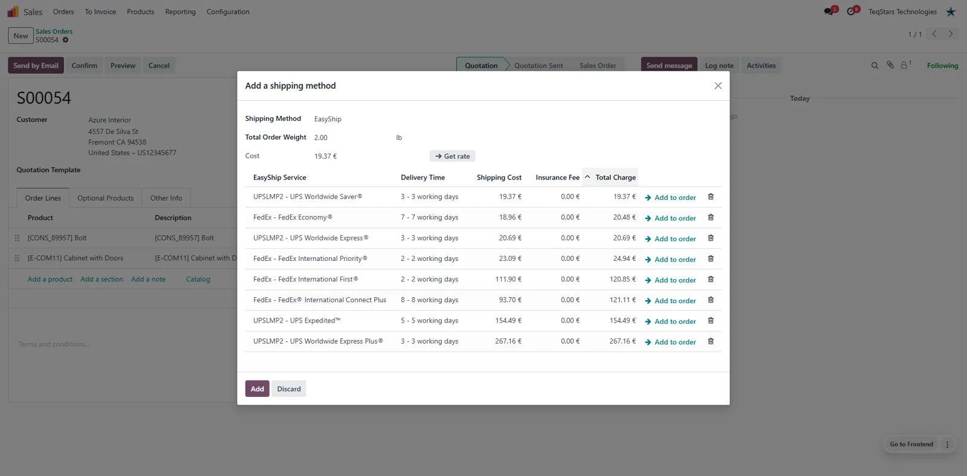Add FedEx International Priority to order
This screenshot has width=967, height=476.
[670, 259]
